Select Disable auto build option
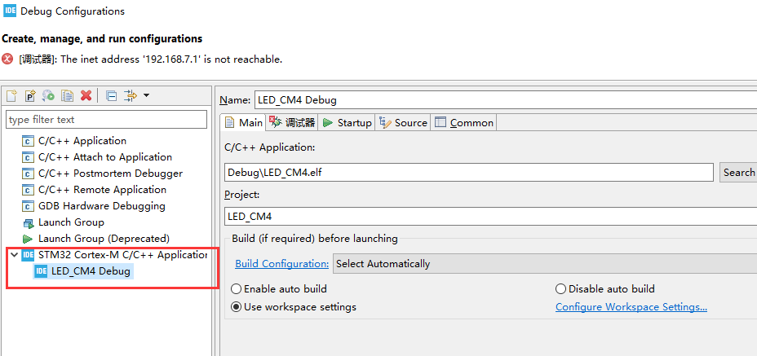Image resolution: width=757 pixels, height=356 pixels. pos(560,289)
